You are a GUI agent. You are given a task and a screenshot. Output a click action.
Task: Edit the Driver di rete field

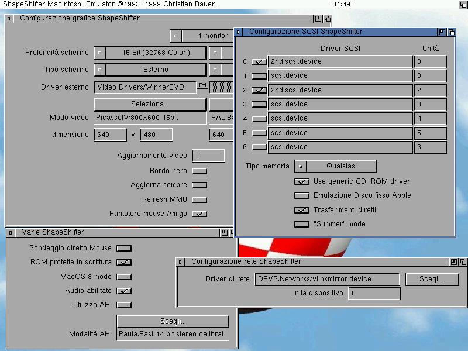pyautogui.click(x=327, y=279)
